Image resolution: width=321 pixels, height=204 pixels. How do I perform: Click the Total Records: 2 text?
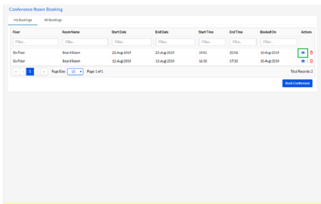pos(302,72)
